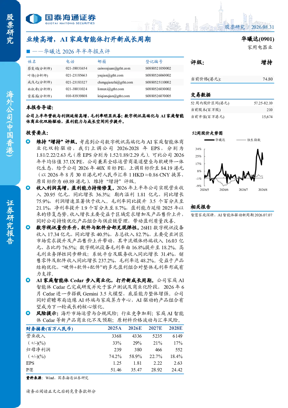Click the 家用电器业 industry label
288x408 pixels.
[x=260, y=47]
